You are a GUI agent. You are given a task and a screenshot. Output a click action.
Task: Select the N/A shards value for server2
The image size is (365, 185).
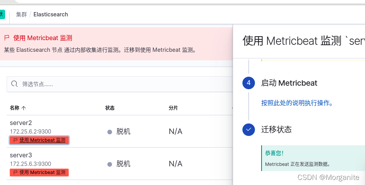click(x=176, y=132)
